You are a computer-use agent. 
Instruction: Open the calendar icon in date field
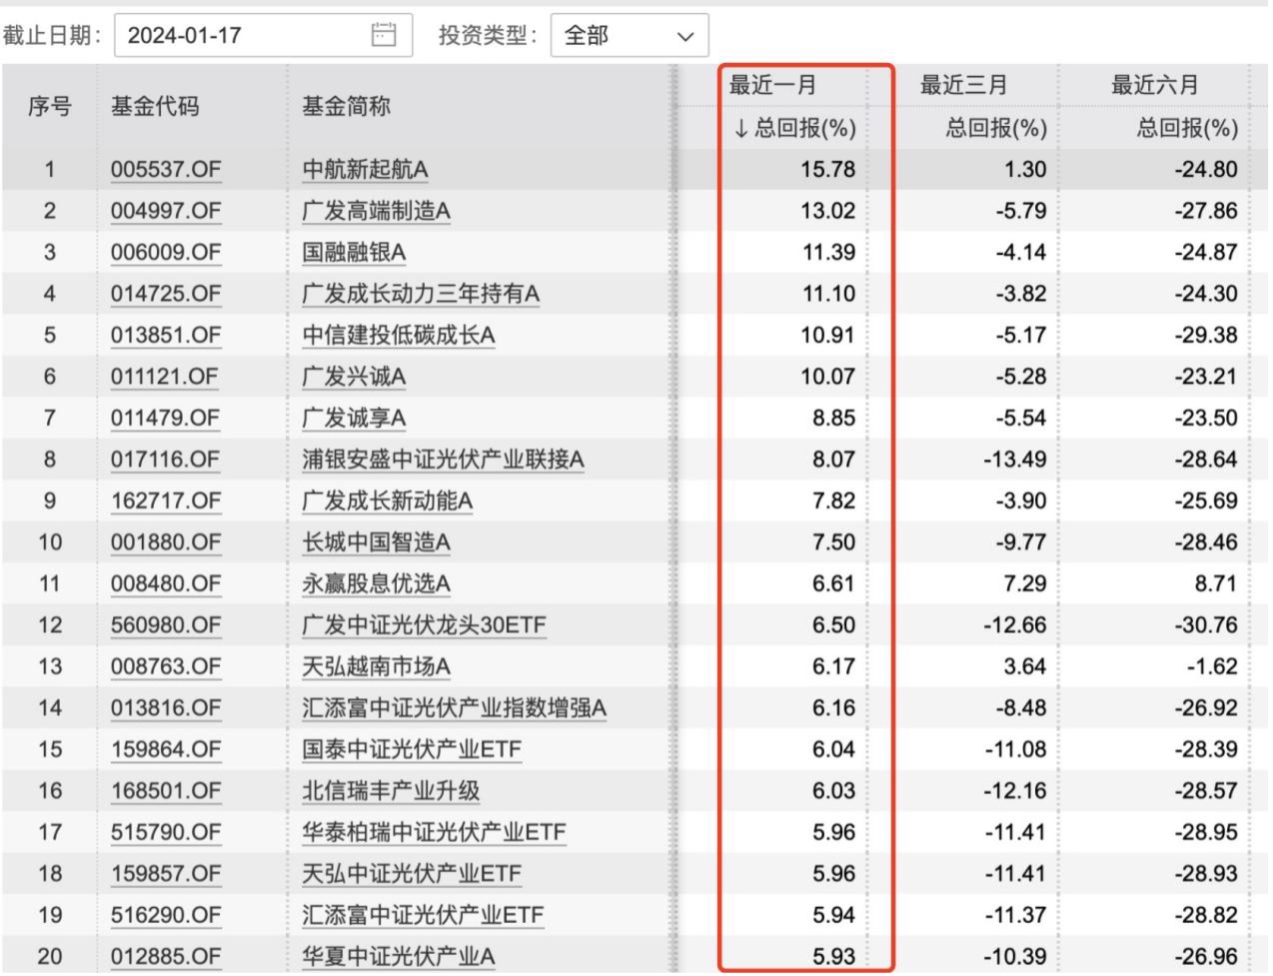(x=384, y=35)
